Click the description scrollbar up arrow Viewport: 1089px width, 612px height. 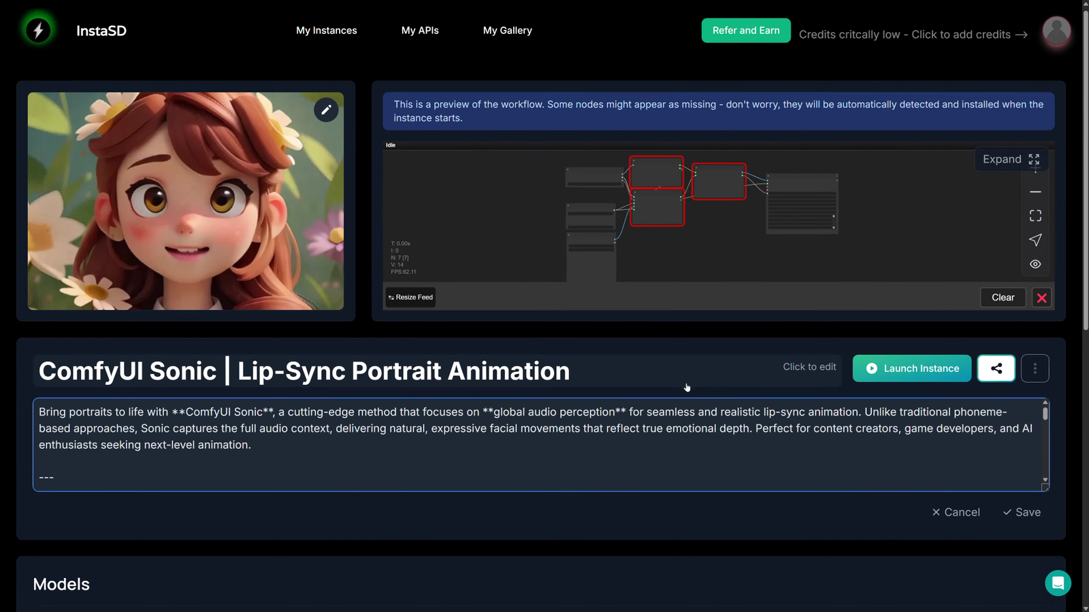click(x=1045, y=403)
